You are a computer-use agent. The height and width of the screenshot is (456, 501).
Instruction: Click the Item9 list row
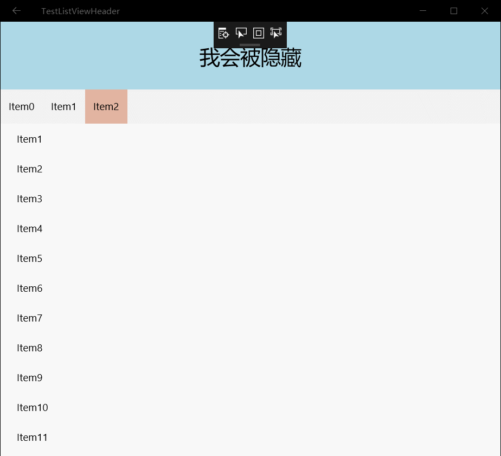251,378
